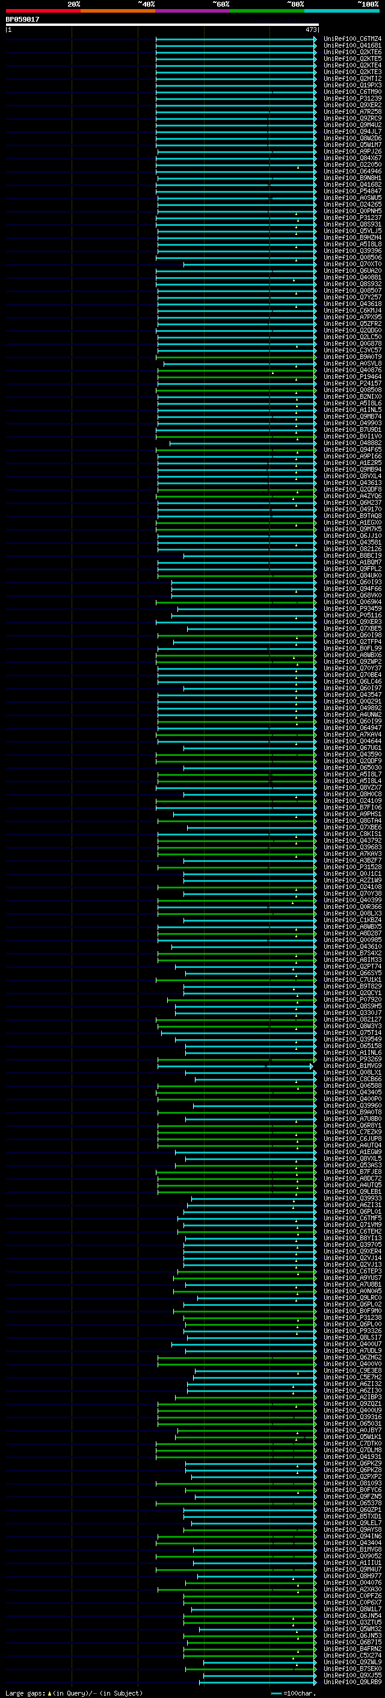Open hit UniRef100_Q2HTI2
The image size is (385, 1698).
point(353,78)
